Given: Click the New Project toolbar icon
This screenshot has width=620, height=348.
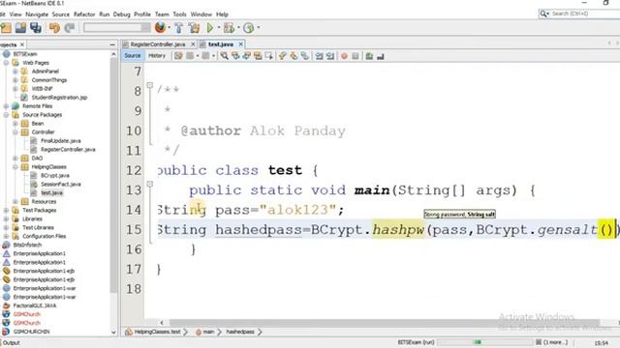Looking at the screenshot, I should [6, 28].
